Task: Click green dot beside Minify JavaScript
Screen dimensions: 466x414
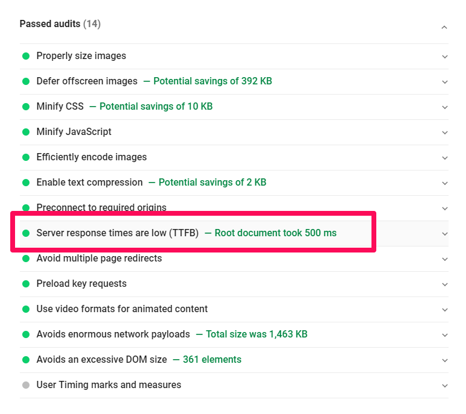Action: [x=26, y=132]
